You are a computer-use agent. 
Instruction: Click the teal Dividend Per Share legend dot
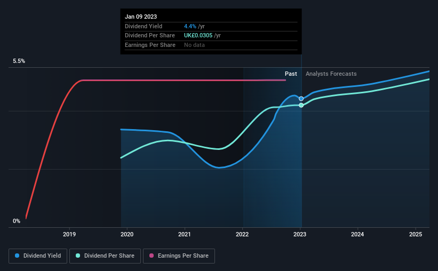click(x=78, y=256)
